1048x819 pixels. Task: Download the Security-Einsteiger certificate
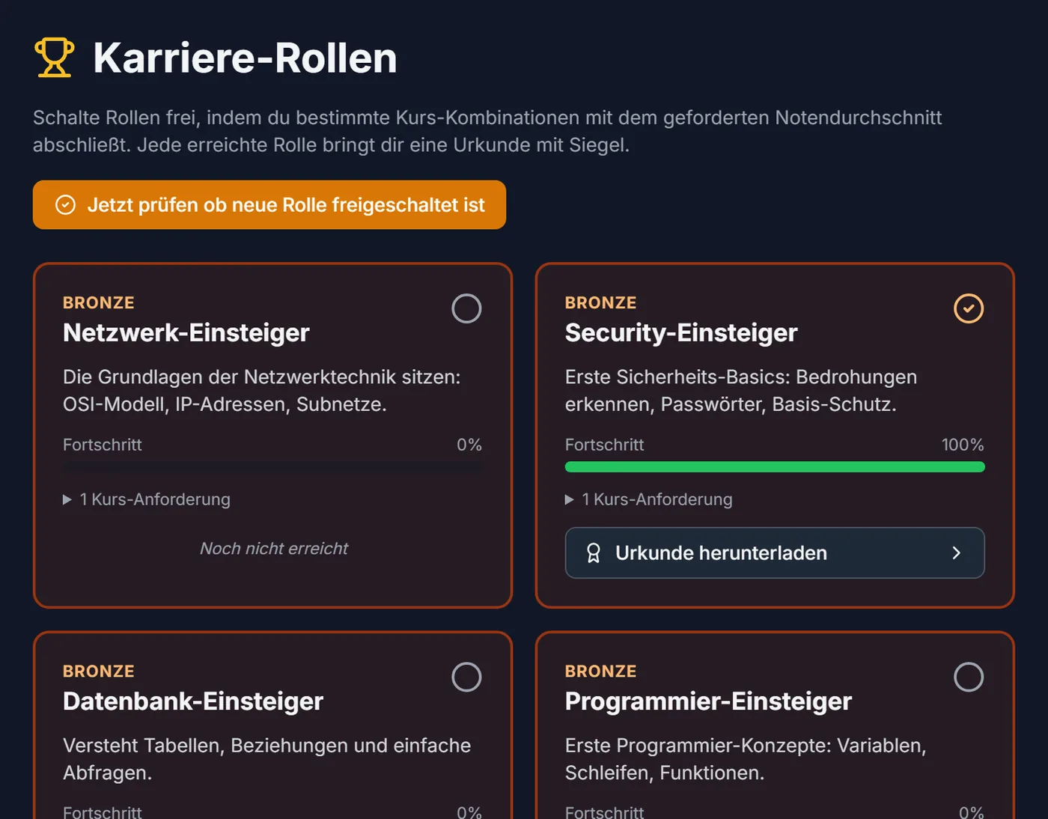(x=775, y=552)
